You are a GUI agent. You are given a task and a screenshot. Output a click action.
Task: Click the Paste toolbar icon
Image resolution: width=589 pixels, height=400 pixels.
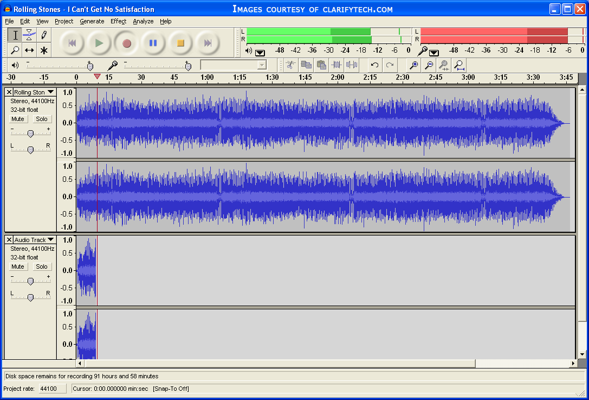point(321,65)
